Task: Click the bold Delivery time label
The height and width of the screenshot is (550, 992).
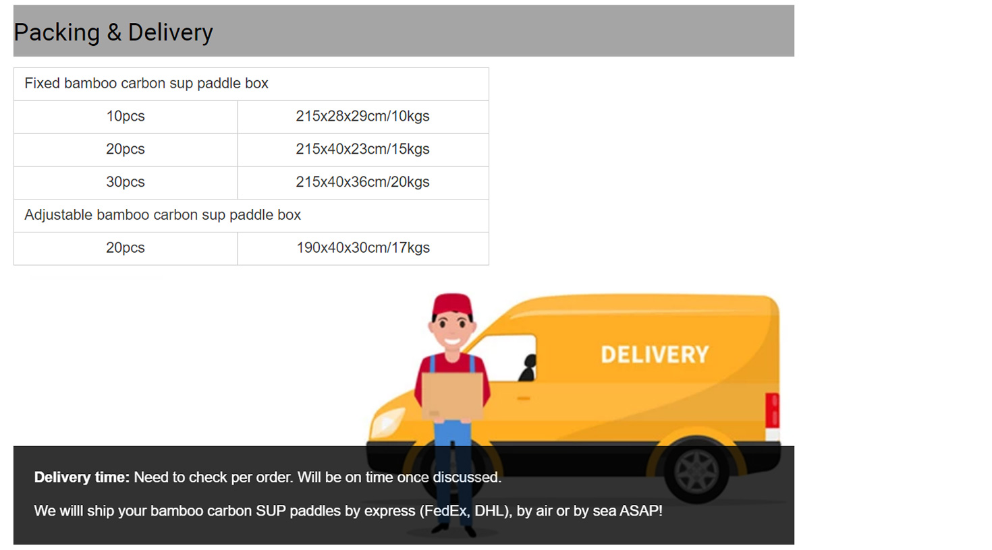Action: click(x=82, y=477)
